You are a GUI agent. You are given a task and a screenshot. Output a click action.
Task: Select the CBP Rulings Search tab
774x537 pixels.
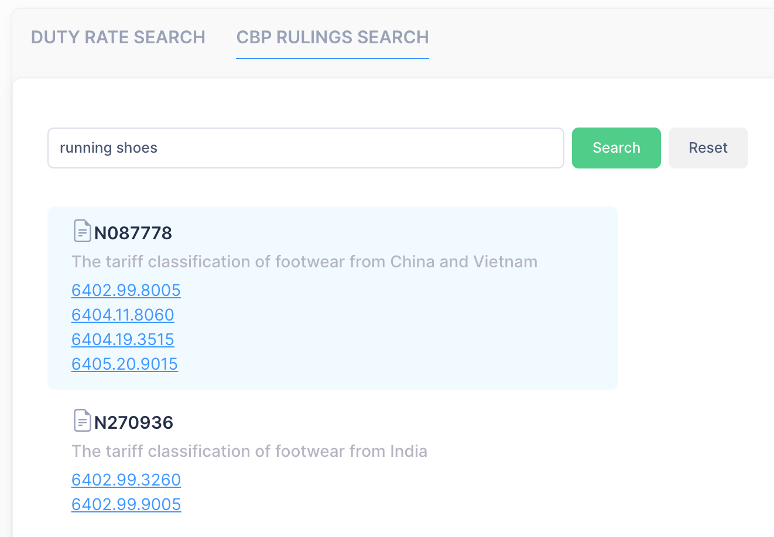pyautogui.click(x=333, y=37)
